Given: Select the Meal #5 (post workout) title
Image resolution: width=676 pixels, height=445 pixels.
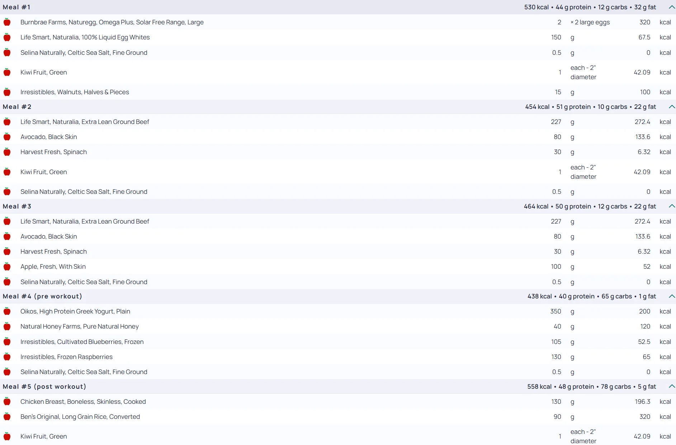Looking at the screenshot, I should (x=44, y=387).
